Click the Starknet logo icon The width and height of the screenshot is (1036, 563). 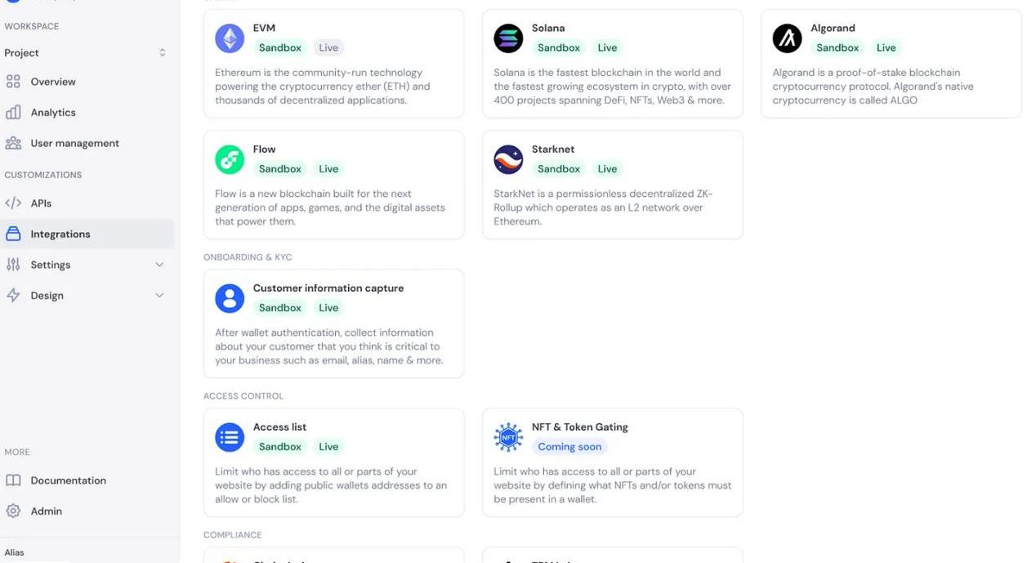[x=508, y=159]
